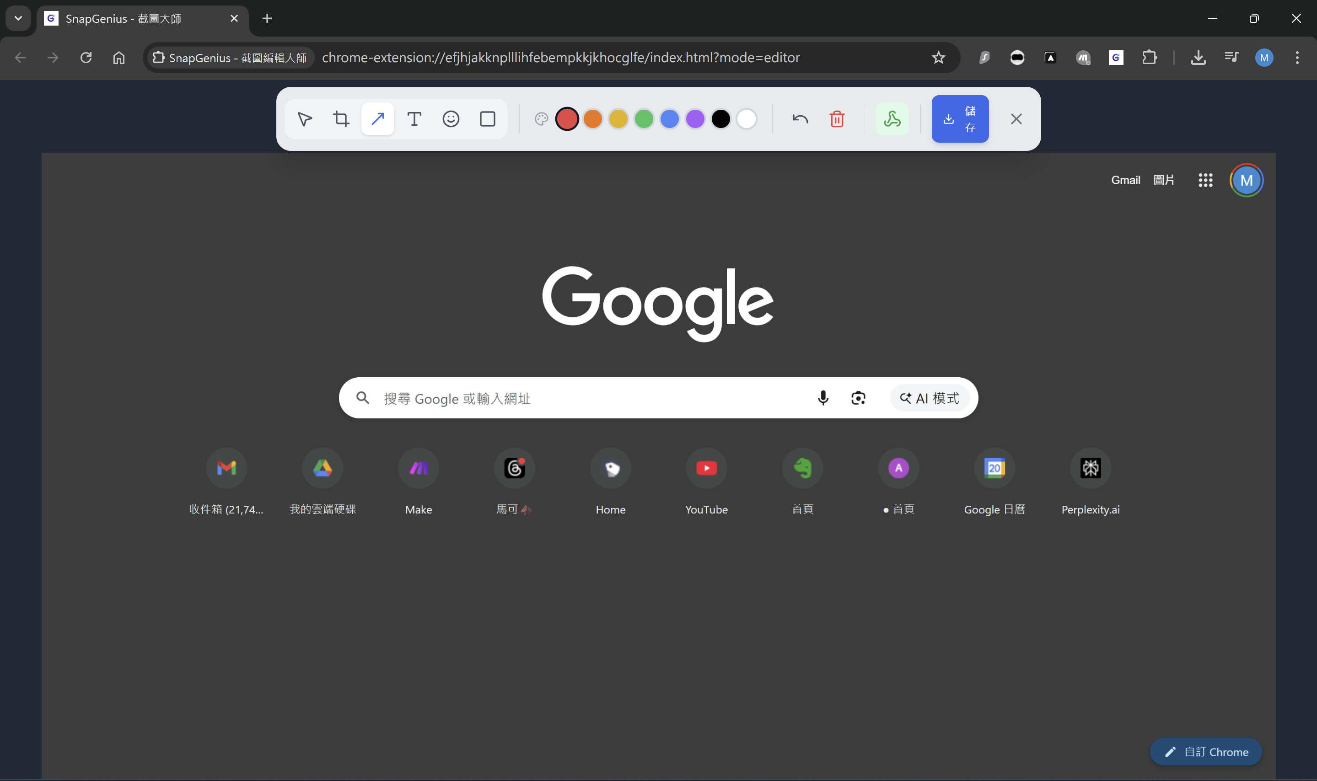
Task: Pick the blue color swatch
Action: [670, 119]
